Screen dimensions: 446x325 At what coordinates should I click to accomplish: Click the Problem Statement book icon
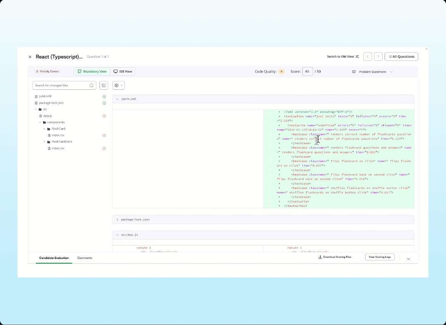[354, 72]
